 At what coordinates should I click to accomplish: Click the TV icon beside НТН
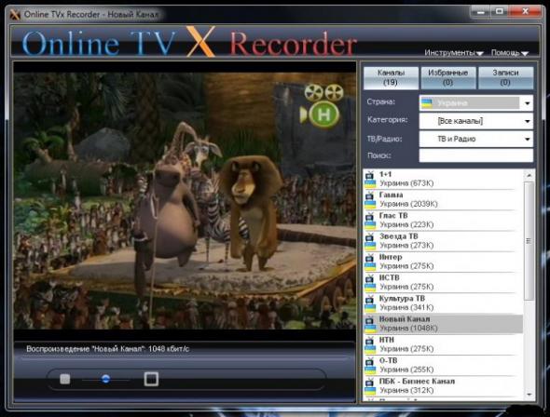[x=370, y=341]
